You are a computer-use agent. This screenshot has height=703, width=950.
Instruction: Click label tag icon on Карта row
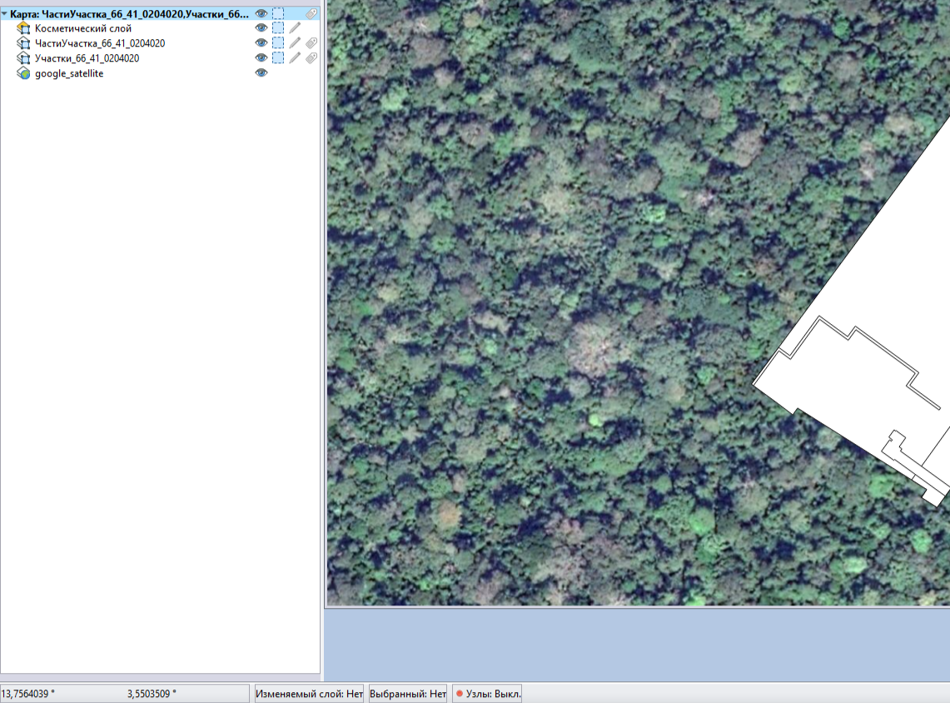pyautogui.click(x=311, y=14)
